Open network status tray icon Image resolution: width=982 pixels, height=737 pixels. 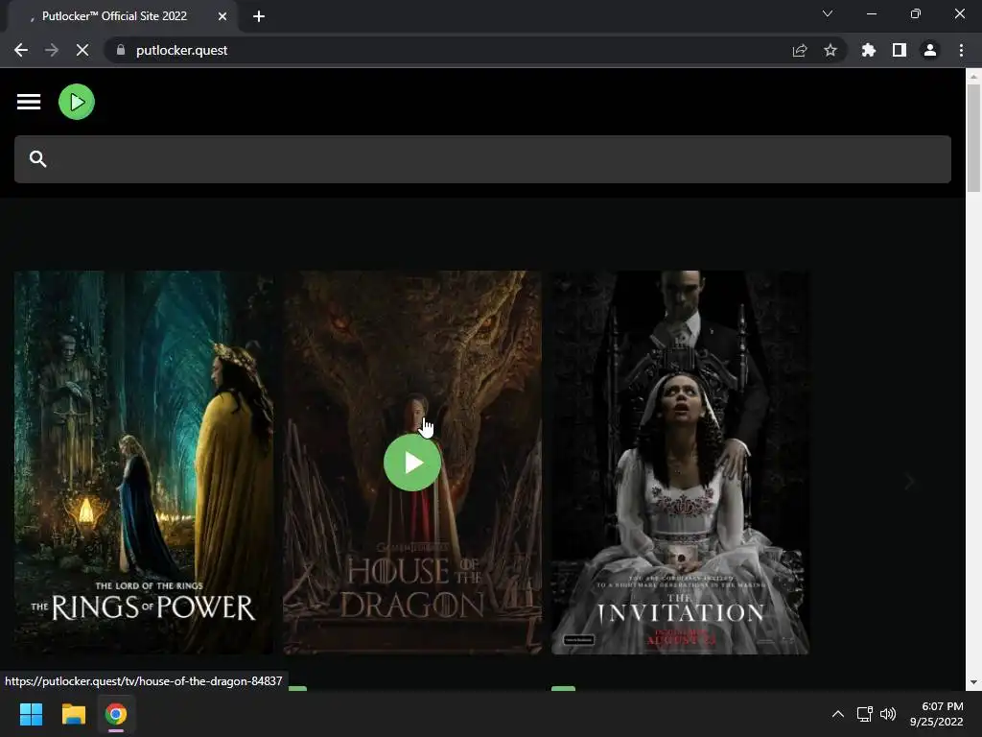(x=865, y=714)
